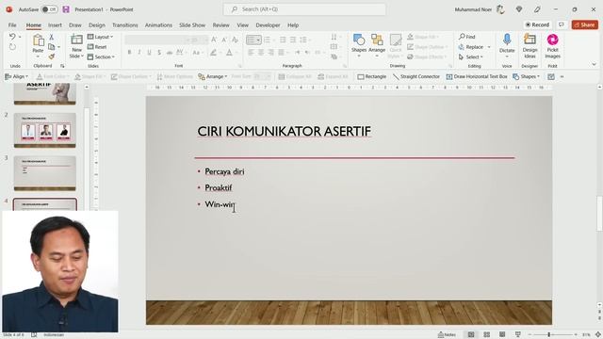The width and height of the screenshot is (603, 339).
Task: Toggle italic formatting
Action: [139, 53]
